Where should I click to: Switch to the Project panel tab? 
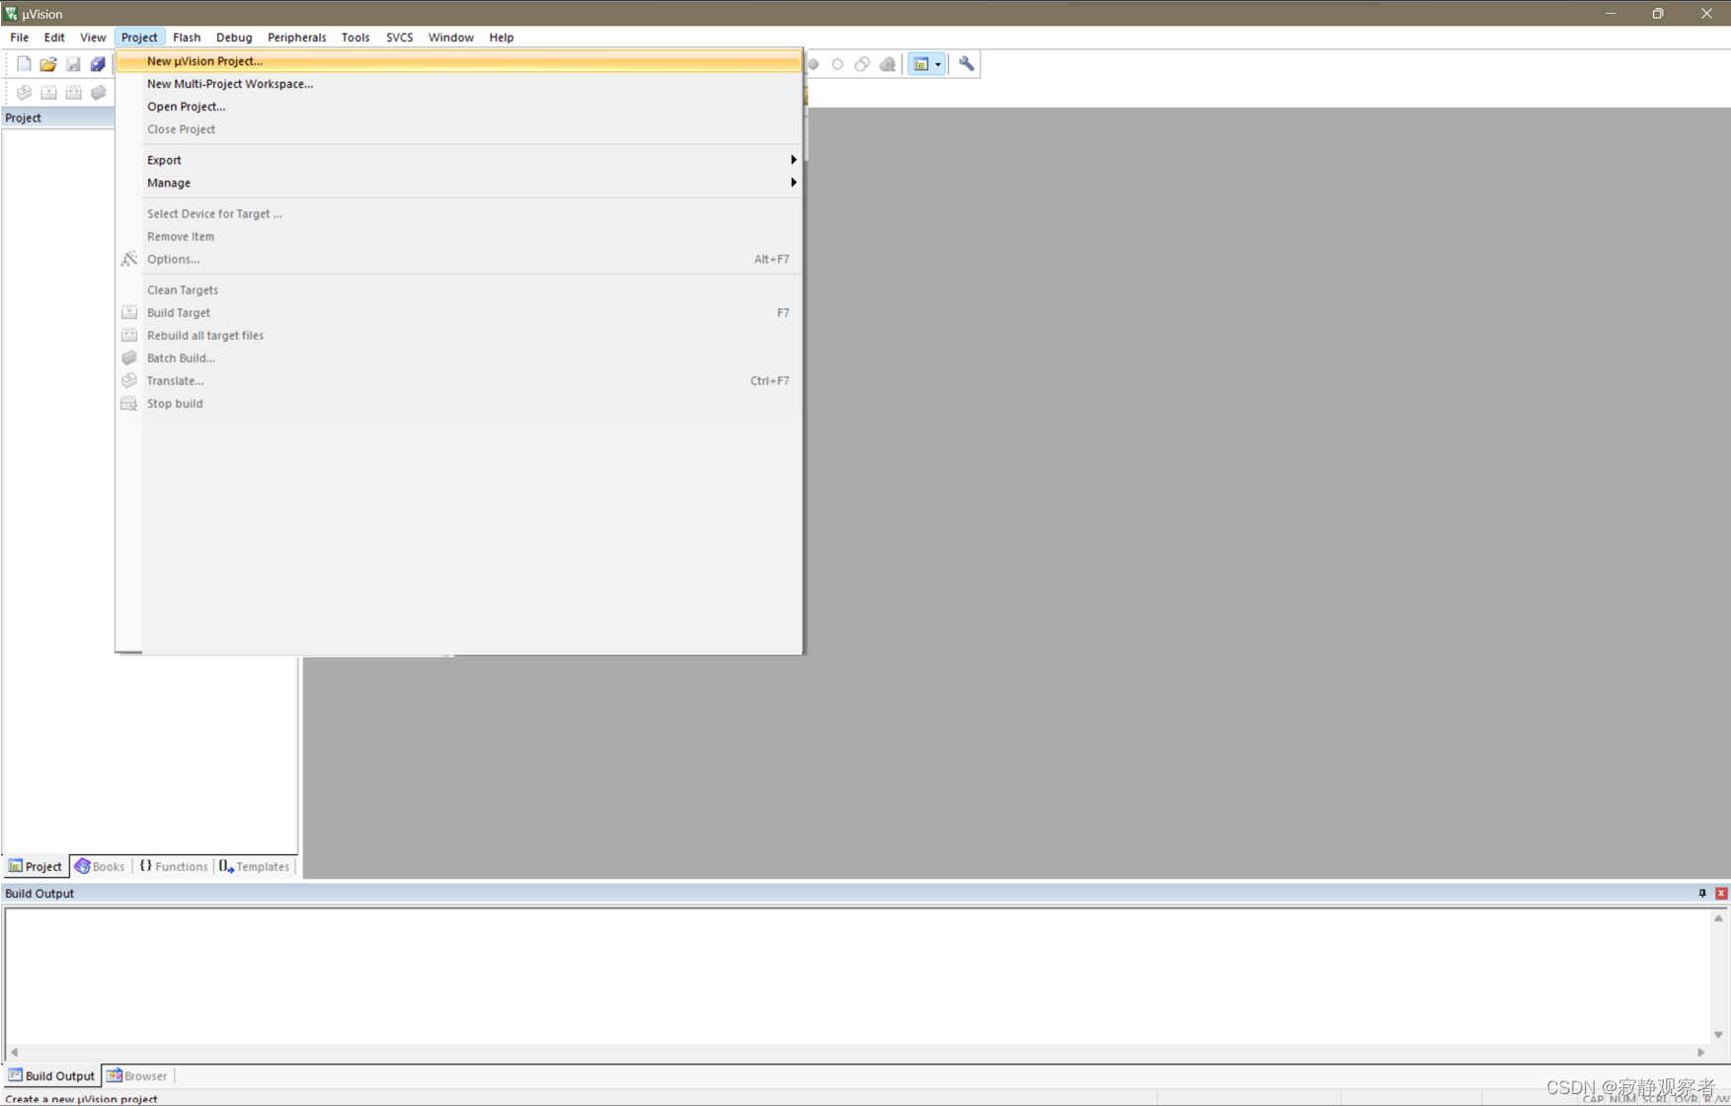pos(36,866)
